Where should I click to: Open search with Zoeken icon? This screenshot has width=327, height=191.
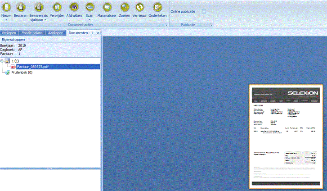click(x=125, y=7)
